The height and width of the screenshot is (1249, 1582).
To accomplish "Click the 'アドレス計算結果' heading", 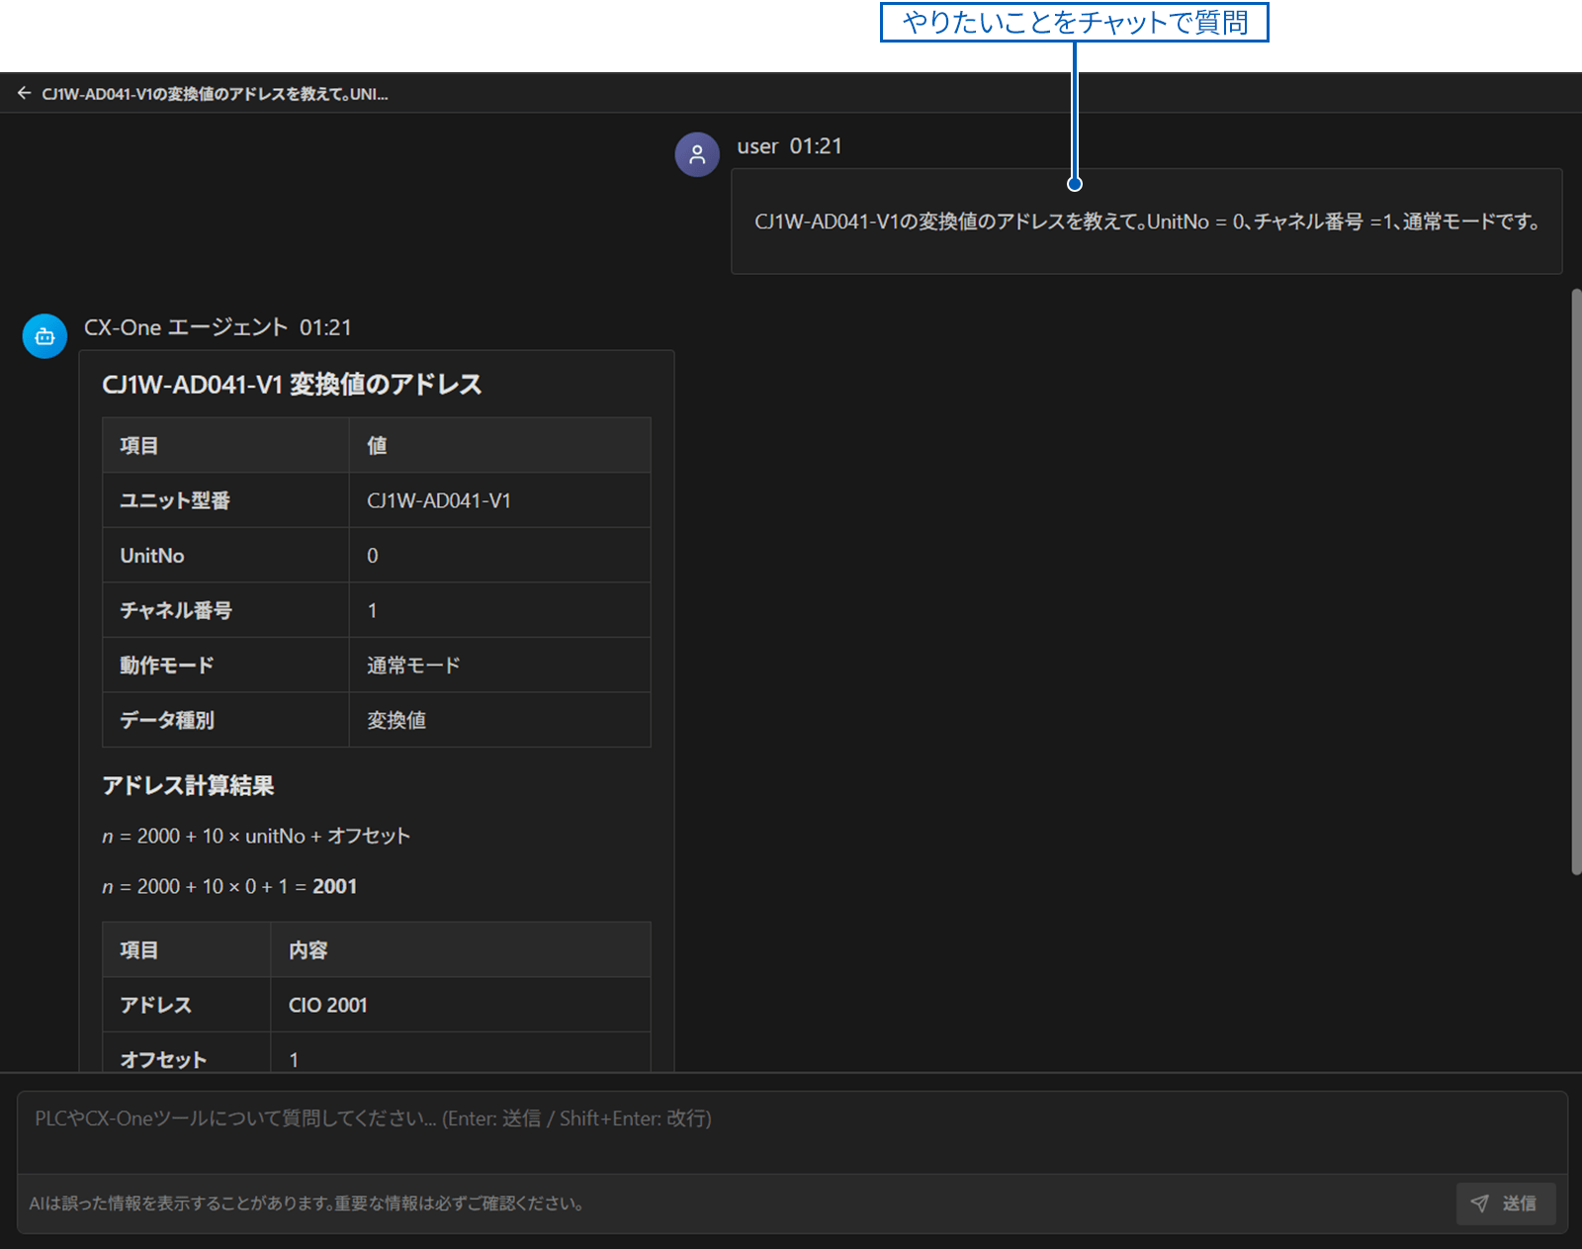I will click(188, 785).
